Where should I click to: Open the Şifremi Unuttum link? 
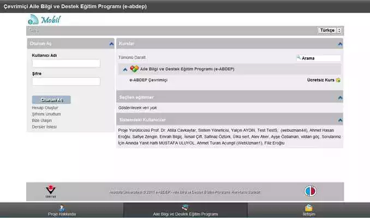pyautogui.click(x=46, y=114)
